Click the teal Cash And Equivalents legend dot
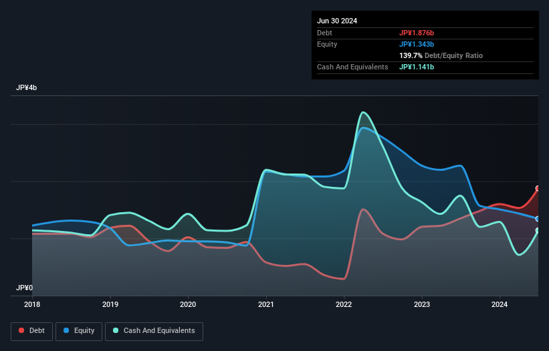The height and width of the screenshot is (351, 549). pos(116,330)
